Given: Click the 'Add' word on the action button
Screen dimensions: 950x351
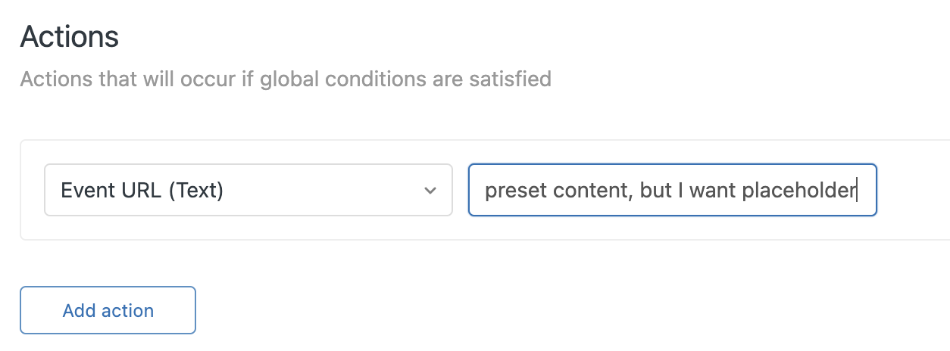Looking at the screenshot, I should (79, 310).
